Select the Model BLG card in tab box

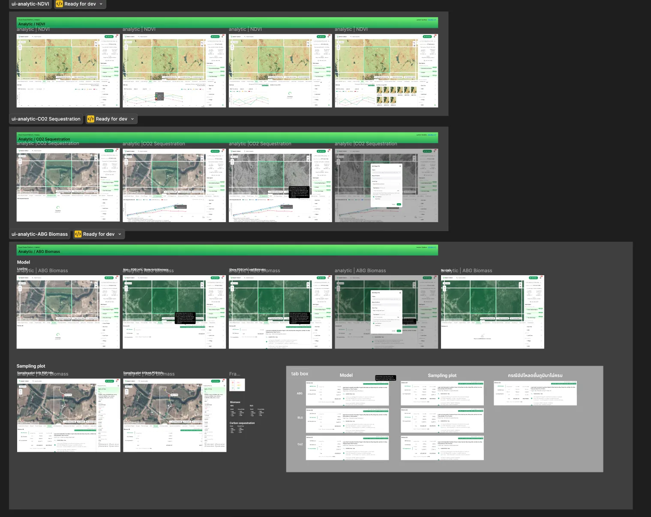(x=347, y=421)
